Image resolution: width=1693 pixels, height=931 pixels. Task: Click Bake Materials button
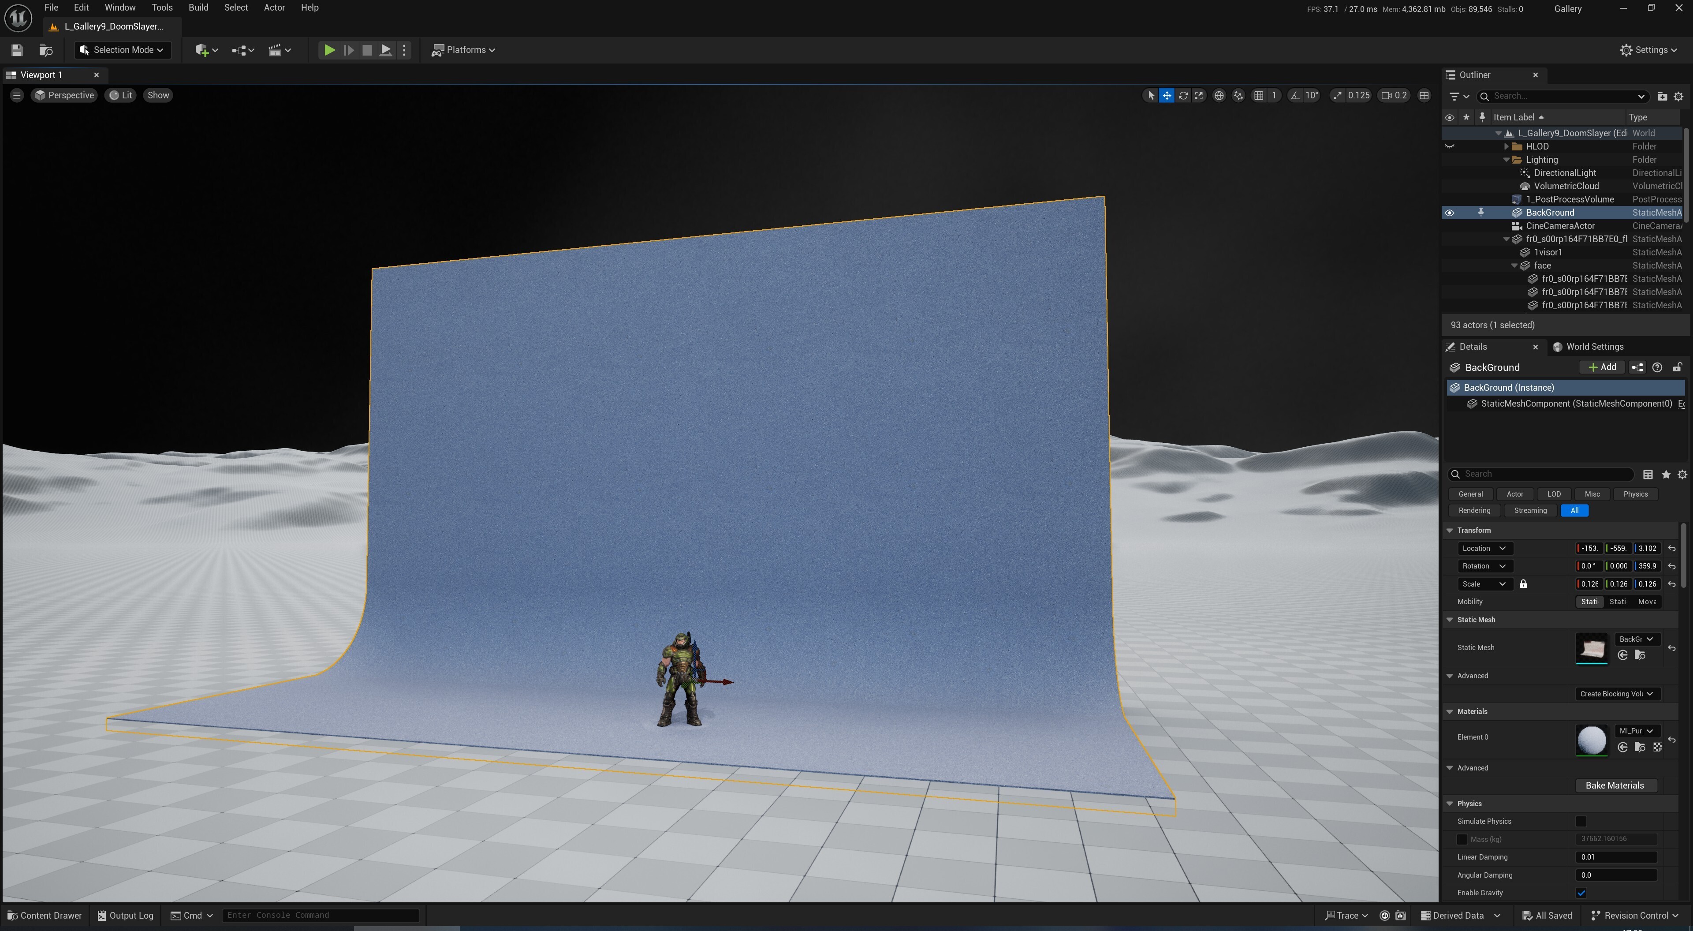point(1615,786)
